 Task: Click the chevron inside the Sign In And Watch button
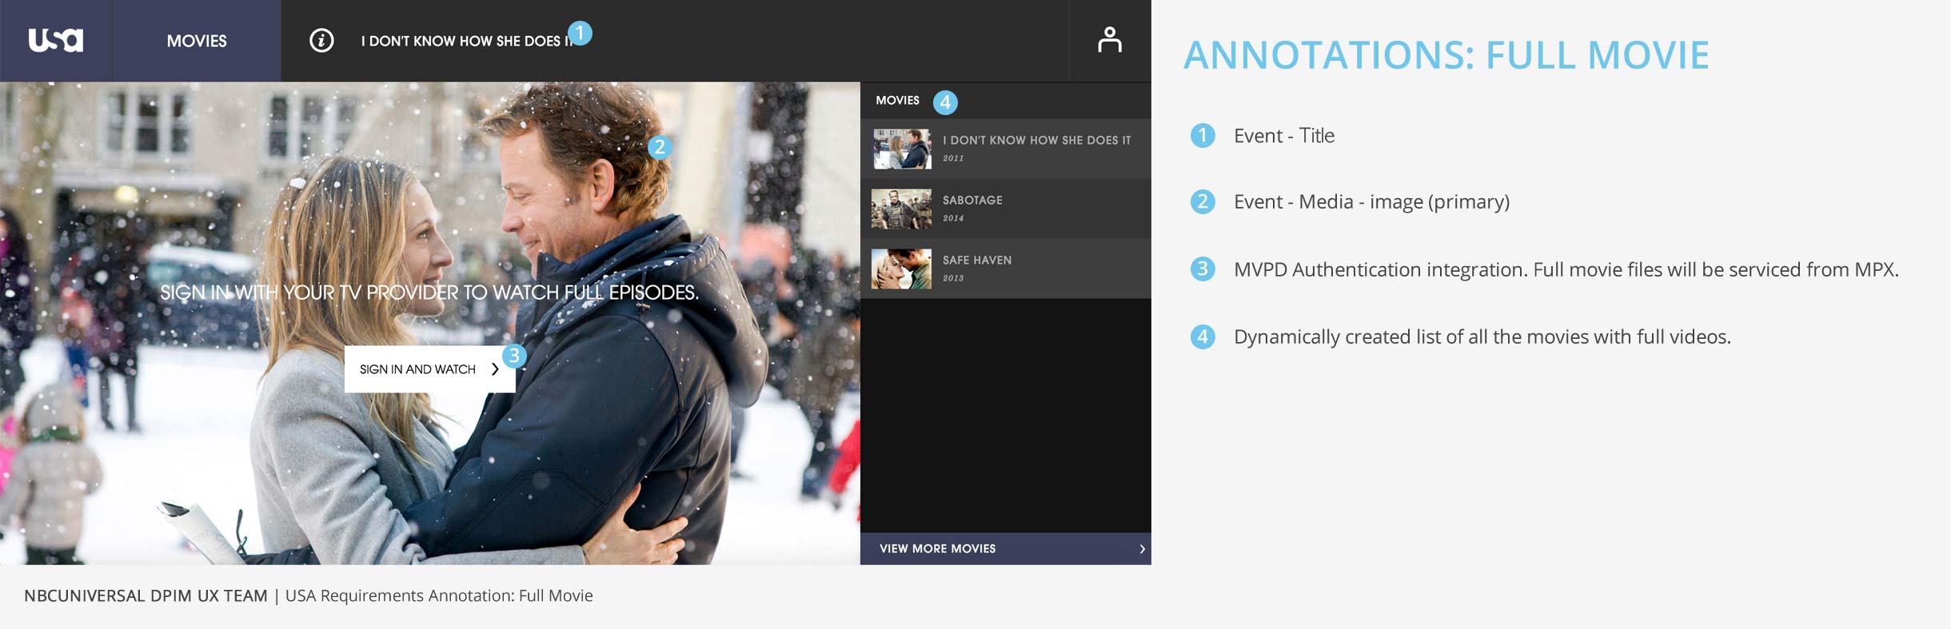(x=495, y=369)
